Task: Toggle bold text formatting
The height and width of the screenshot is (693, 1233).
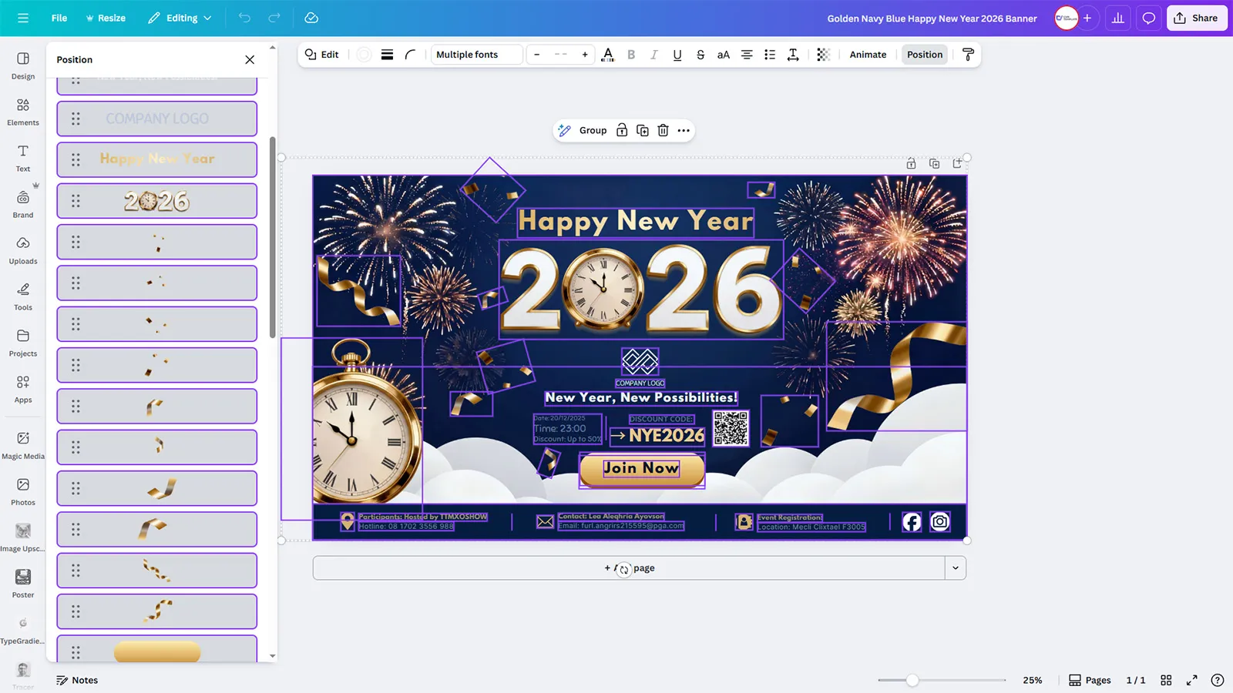Action: [x=631, y=55]
